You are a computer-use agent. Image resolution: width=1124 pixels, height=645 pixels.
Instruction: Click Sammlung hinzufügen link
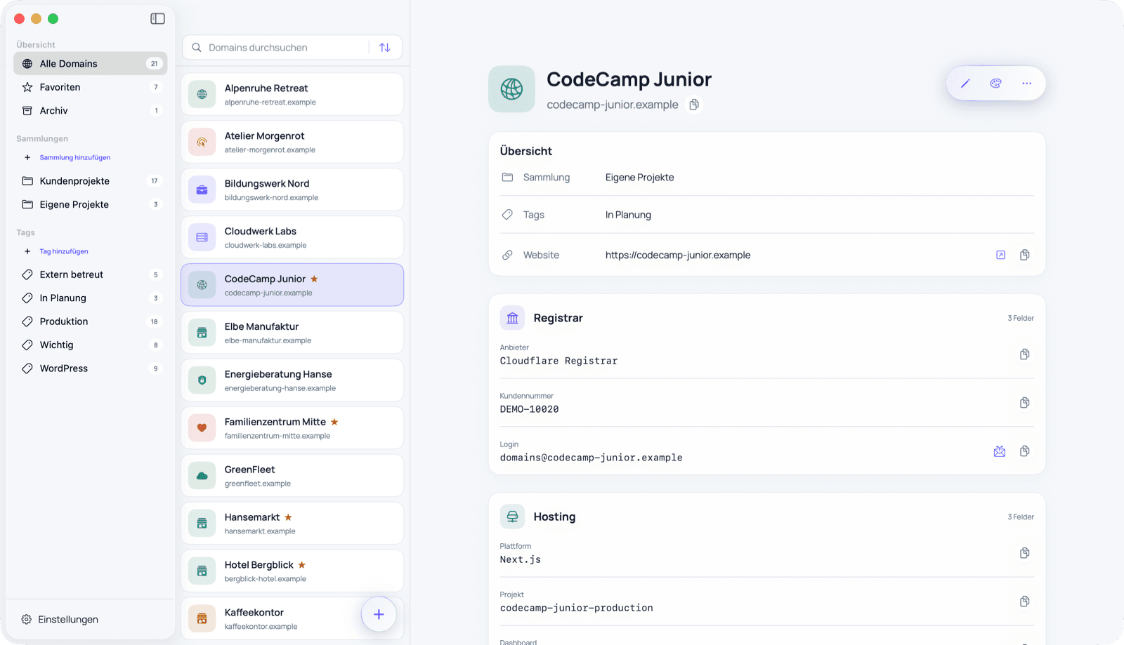75,157
